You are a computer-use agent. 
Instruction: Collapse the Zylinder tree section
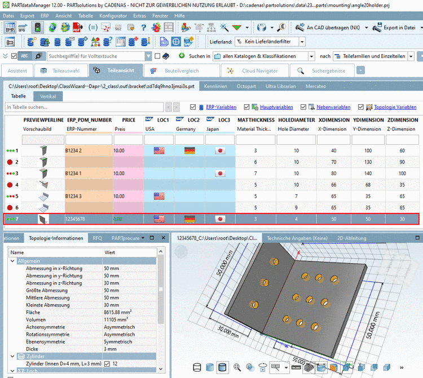[12, 356]
